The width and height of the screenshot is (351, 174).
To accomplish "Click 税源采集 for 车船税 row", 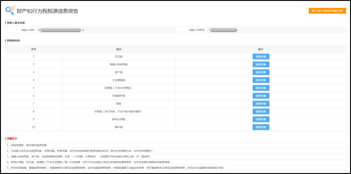I will click(261, 111).
